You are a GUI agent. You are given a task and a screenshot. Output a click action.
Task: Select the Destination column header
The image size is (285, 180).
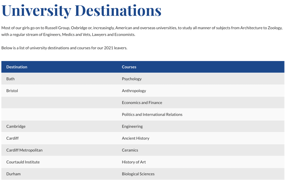(x=17, y=67)
